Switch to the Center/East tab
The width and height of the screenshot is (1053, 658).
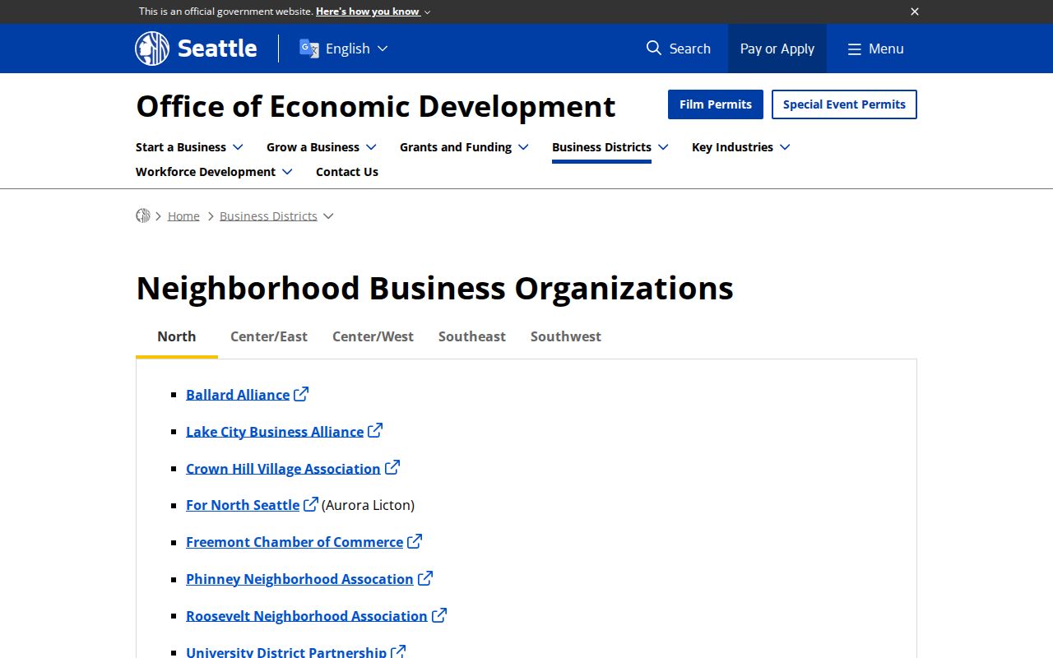tap(269, 336)
